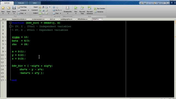This screenshot has width=176, height=99.
Task: Click the green Run play icon
Action: (x=76, y=8)
